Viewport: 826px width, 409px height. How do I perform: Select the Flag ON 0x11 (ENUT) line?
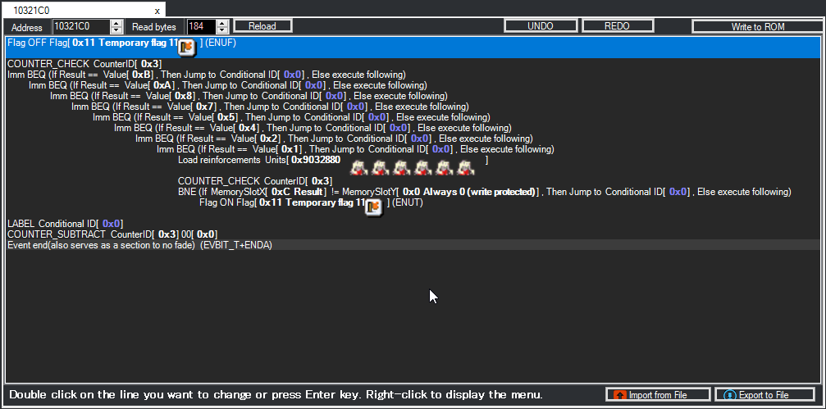point(413,207)
